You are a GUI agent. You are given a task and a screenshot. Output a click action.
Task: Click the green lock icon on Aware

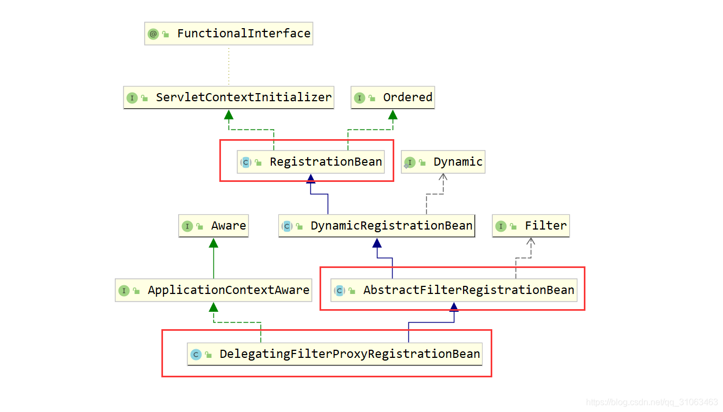click(x=200, y=226)
